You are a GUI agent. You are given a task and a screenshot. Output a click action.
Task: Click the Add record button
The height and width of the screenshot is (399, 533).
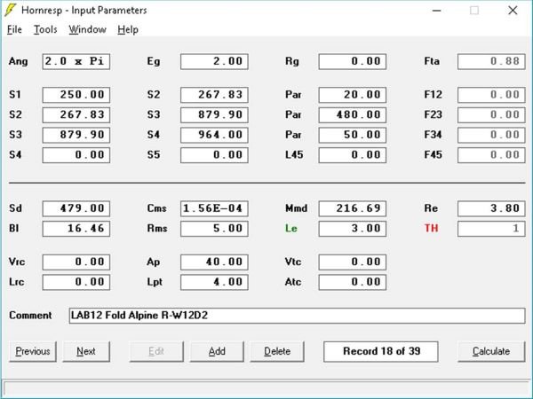(x=217, y=351)
